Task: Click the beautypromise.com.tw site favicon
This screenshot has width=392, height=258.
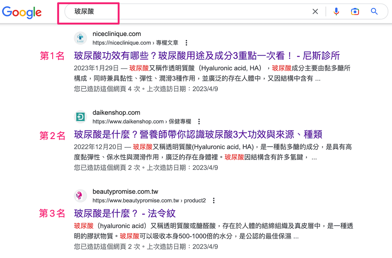Action: pyautogui.click(x=80, y=196)
